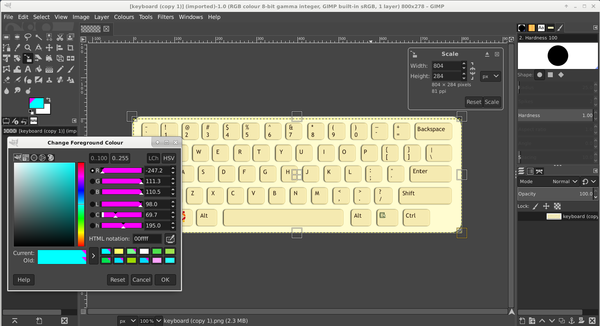
Task: Toggle the Scale aspect ratio chain link
Action: coord(473,71)
